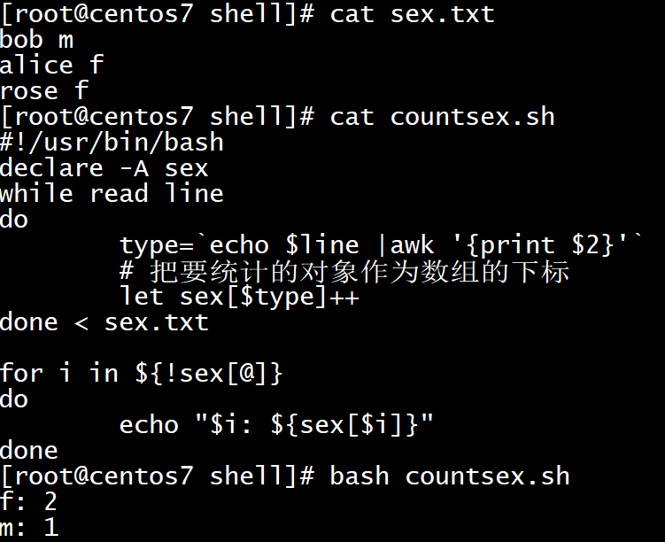Click the 'alice f' output line
The width and height of the screenshot is (665, 542).
point(51,66)
